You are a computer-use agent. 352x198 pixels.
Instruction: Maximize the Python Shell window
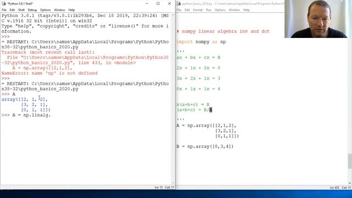click(x=158, y=4)
